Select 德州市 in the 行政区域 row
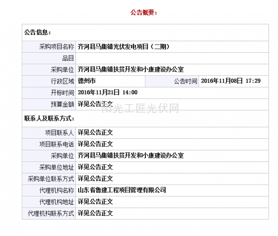Image resolution: width=278 pixels, height=236 pixels. (x=87, y=81)
